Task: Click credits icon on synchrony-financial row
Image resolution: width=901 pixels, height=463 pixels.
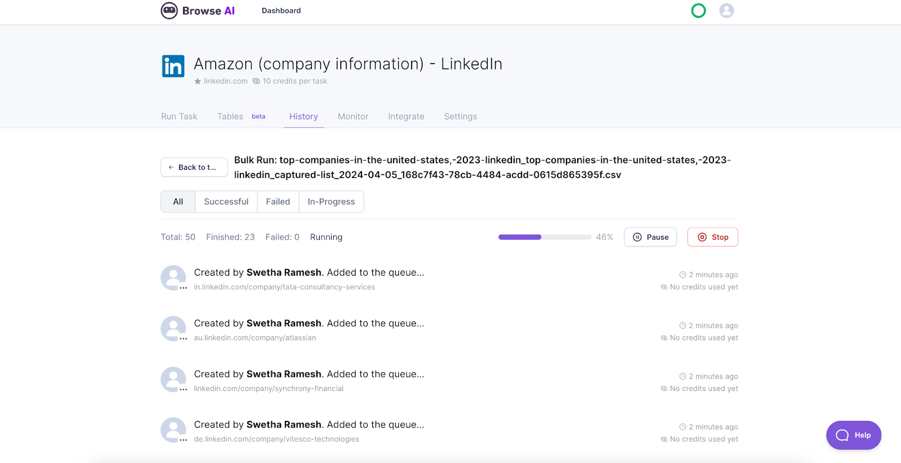Action: [x=664, y=389]
